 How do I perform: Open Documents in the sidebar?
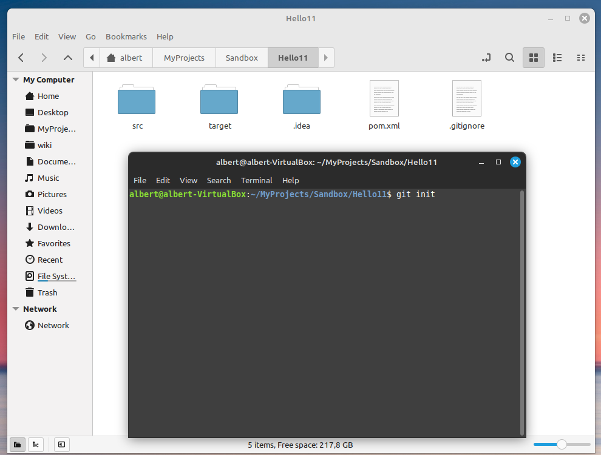56,161
